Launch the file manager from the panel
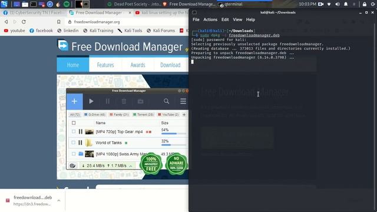377x212 pixels. [x=25, y=4]
